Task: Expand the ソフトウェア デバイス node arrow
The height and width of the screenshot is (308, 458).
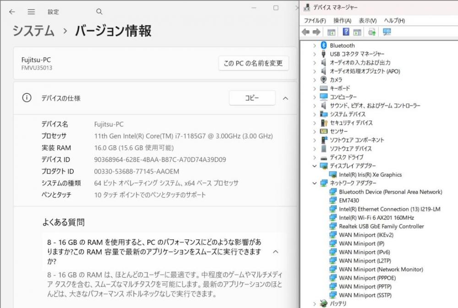Action: click(x=314, y=149)
